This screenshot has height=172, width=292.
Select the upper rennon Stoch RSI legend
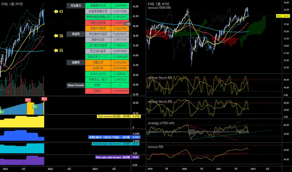[160, 78]
